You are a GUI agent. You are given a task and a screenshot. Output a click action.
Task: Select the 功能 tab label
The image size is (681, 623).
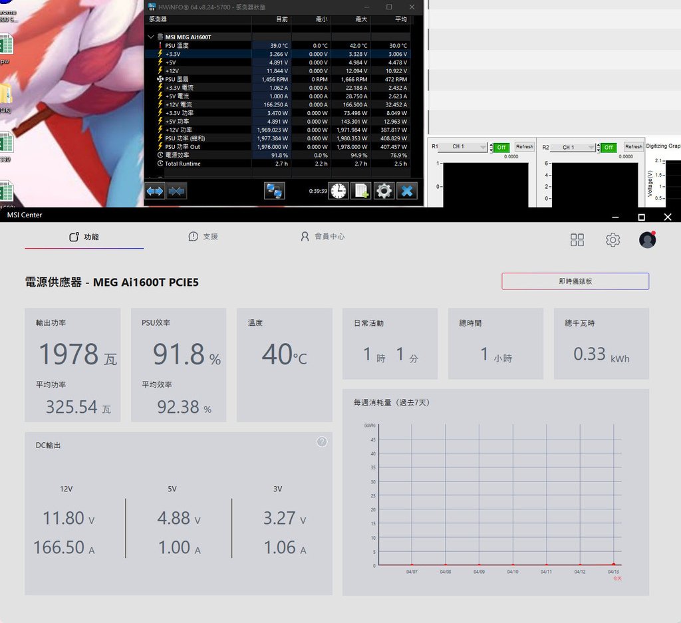[x=91, y=237]
